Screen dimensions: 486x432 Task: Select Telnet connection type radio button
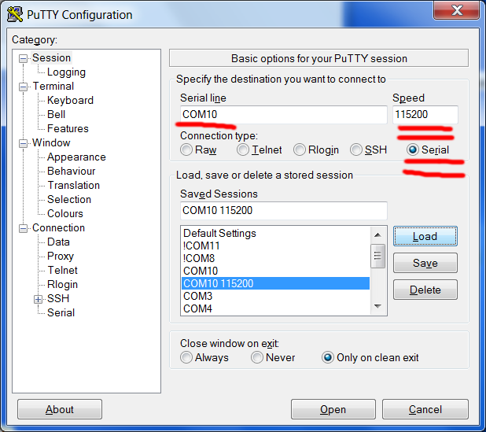(243, 150)
